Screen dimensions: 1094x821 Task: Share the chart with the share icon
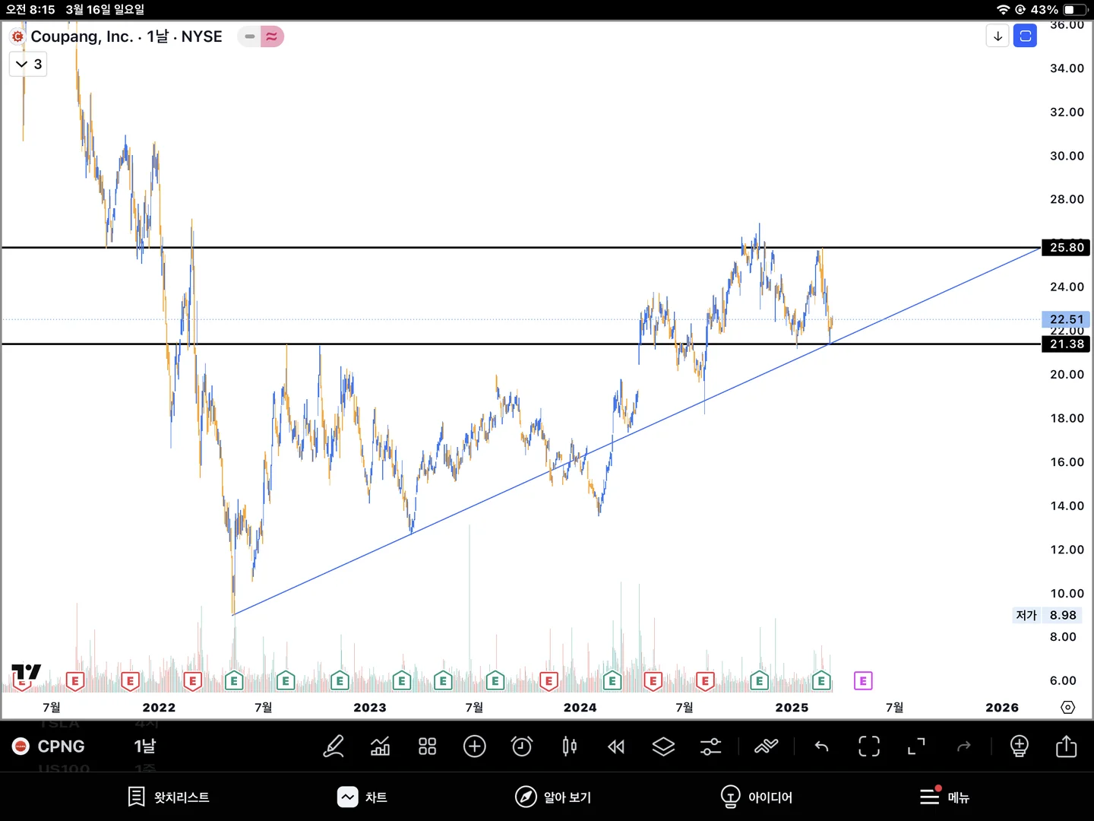pyautogui.click(x=1067, y=746)
